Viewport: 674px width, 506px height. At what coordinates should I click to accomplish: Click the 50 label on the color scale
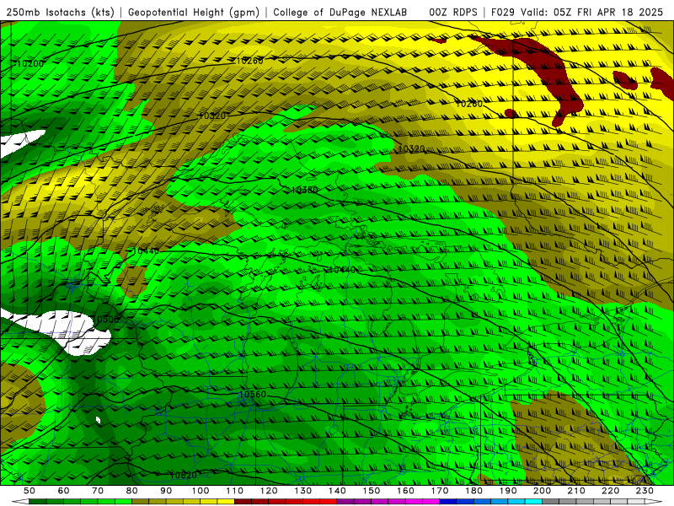click(29, 491)
